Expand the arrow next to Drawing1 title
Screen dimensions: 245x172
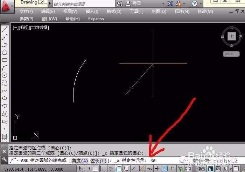click(50, 3)
